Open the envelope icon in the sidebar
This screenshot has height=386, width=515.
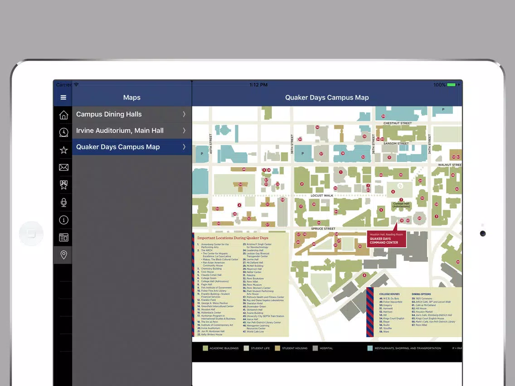tap(64, 167)
